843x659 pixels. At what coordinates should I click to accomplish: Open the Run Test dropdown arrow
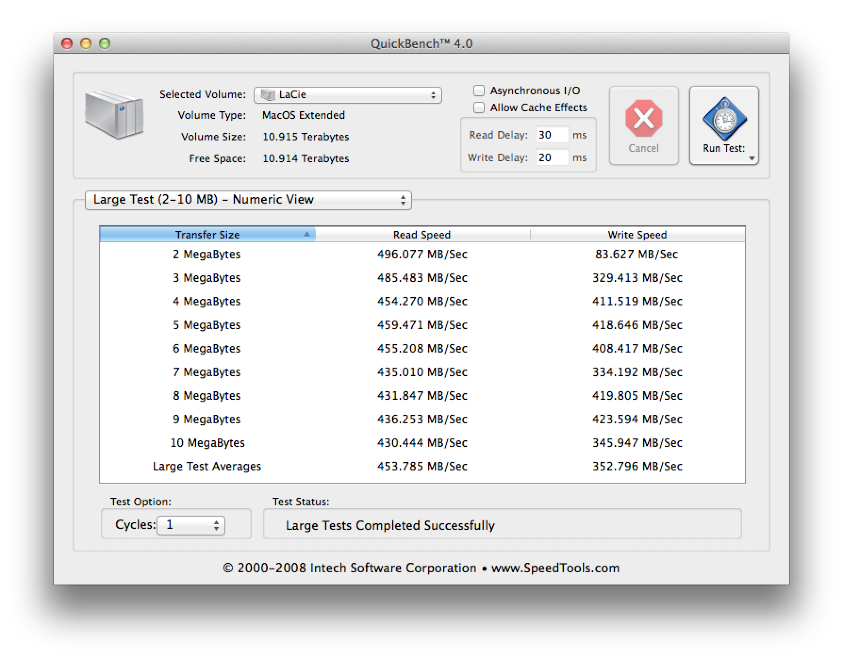click(x=752, y=158)
